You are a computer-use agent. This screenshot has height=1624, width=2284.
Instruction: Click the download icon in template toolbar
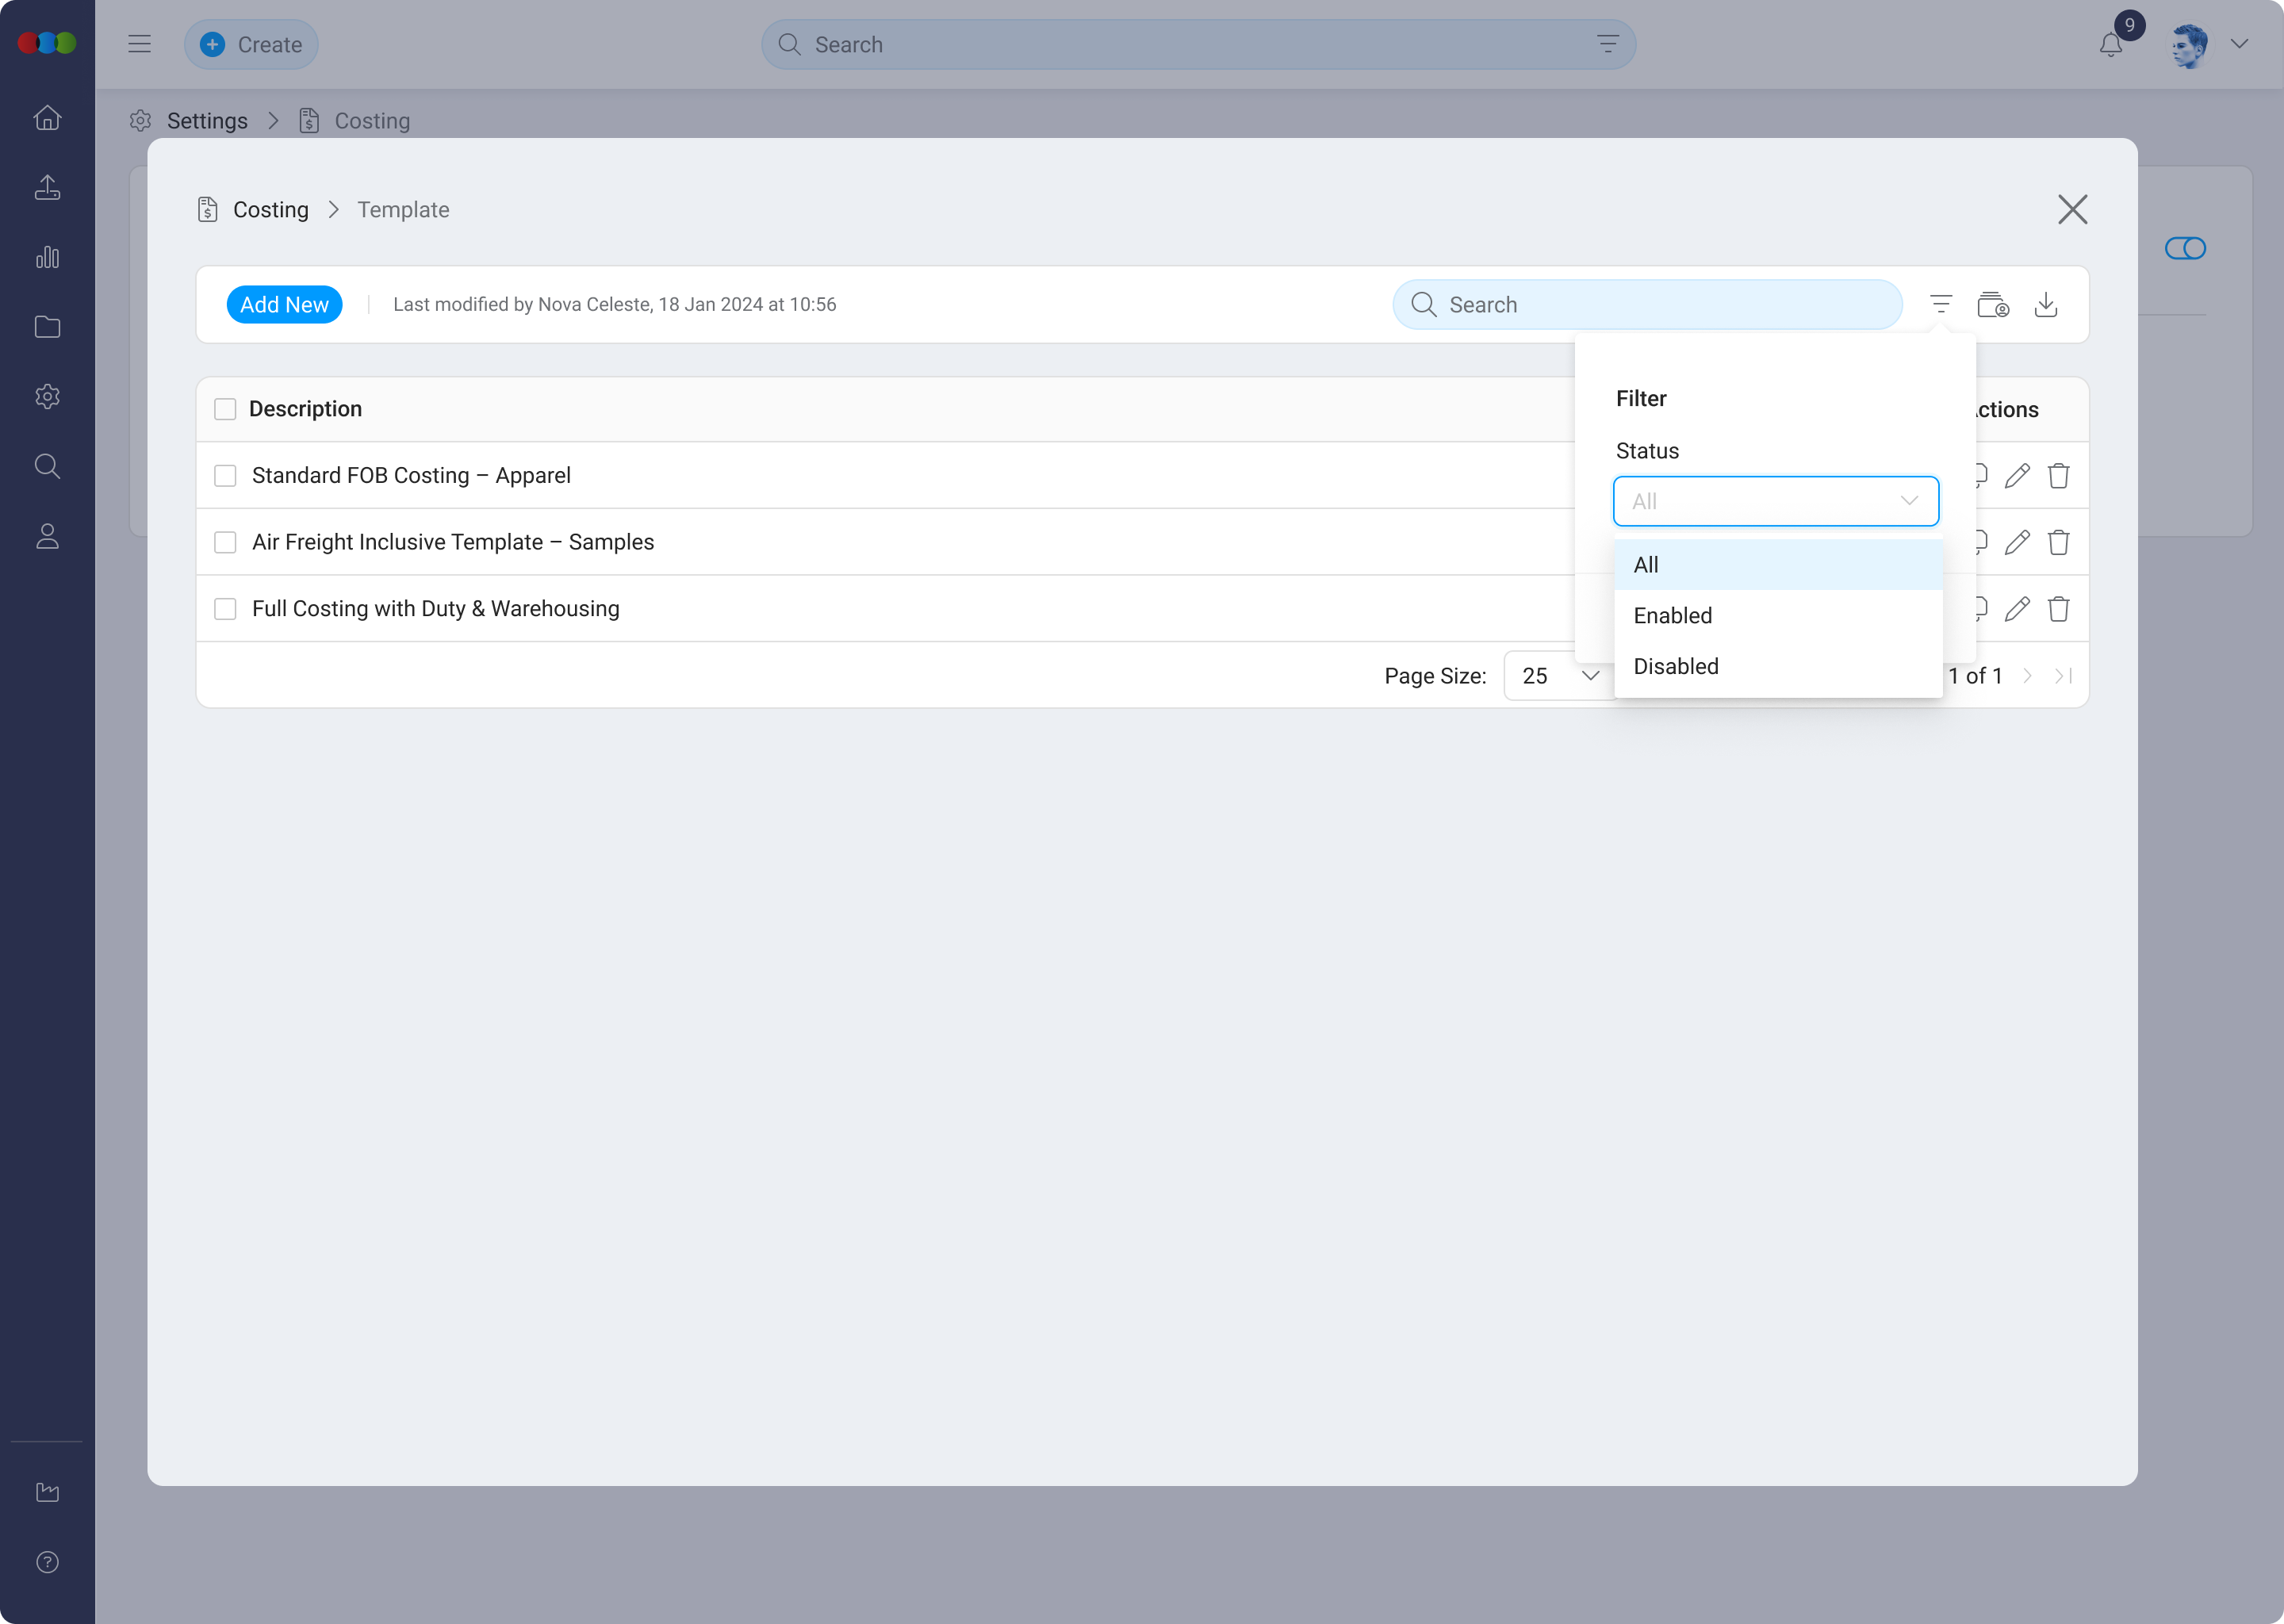2045,304
